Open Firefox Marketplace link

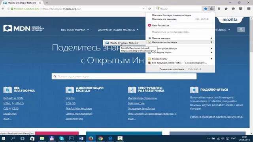(79, 108)
